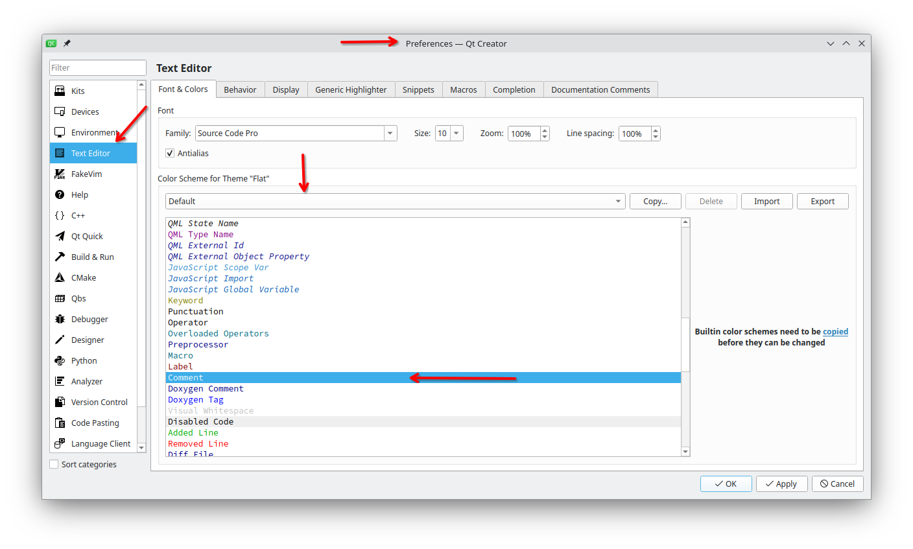
Task: Click the Qt Creator logo in title bar
Action: [x=51, y=43]
